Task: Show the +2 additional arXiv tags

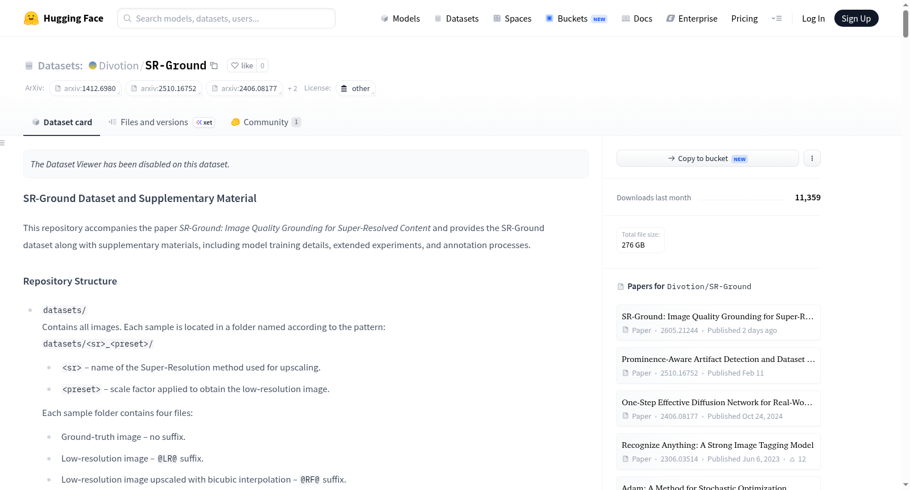Action: pos(292,88)
